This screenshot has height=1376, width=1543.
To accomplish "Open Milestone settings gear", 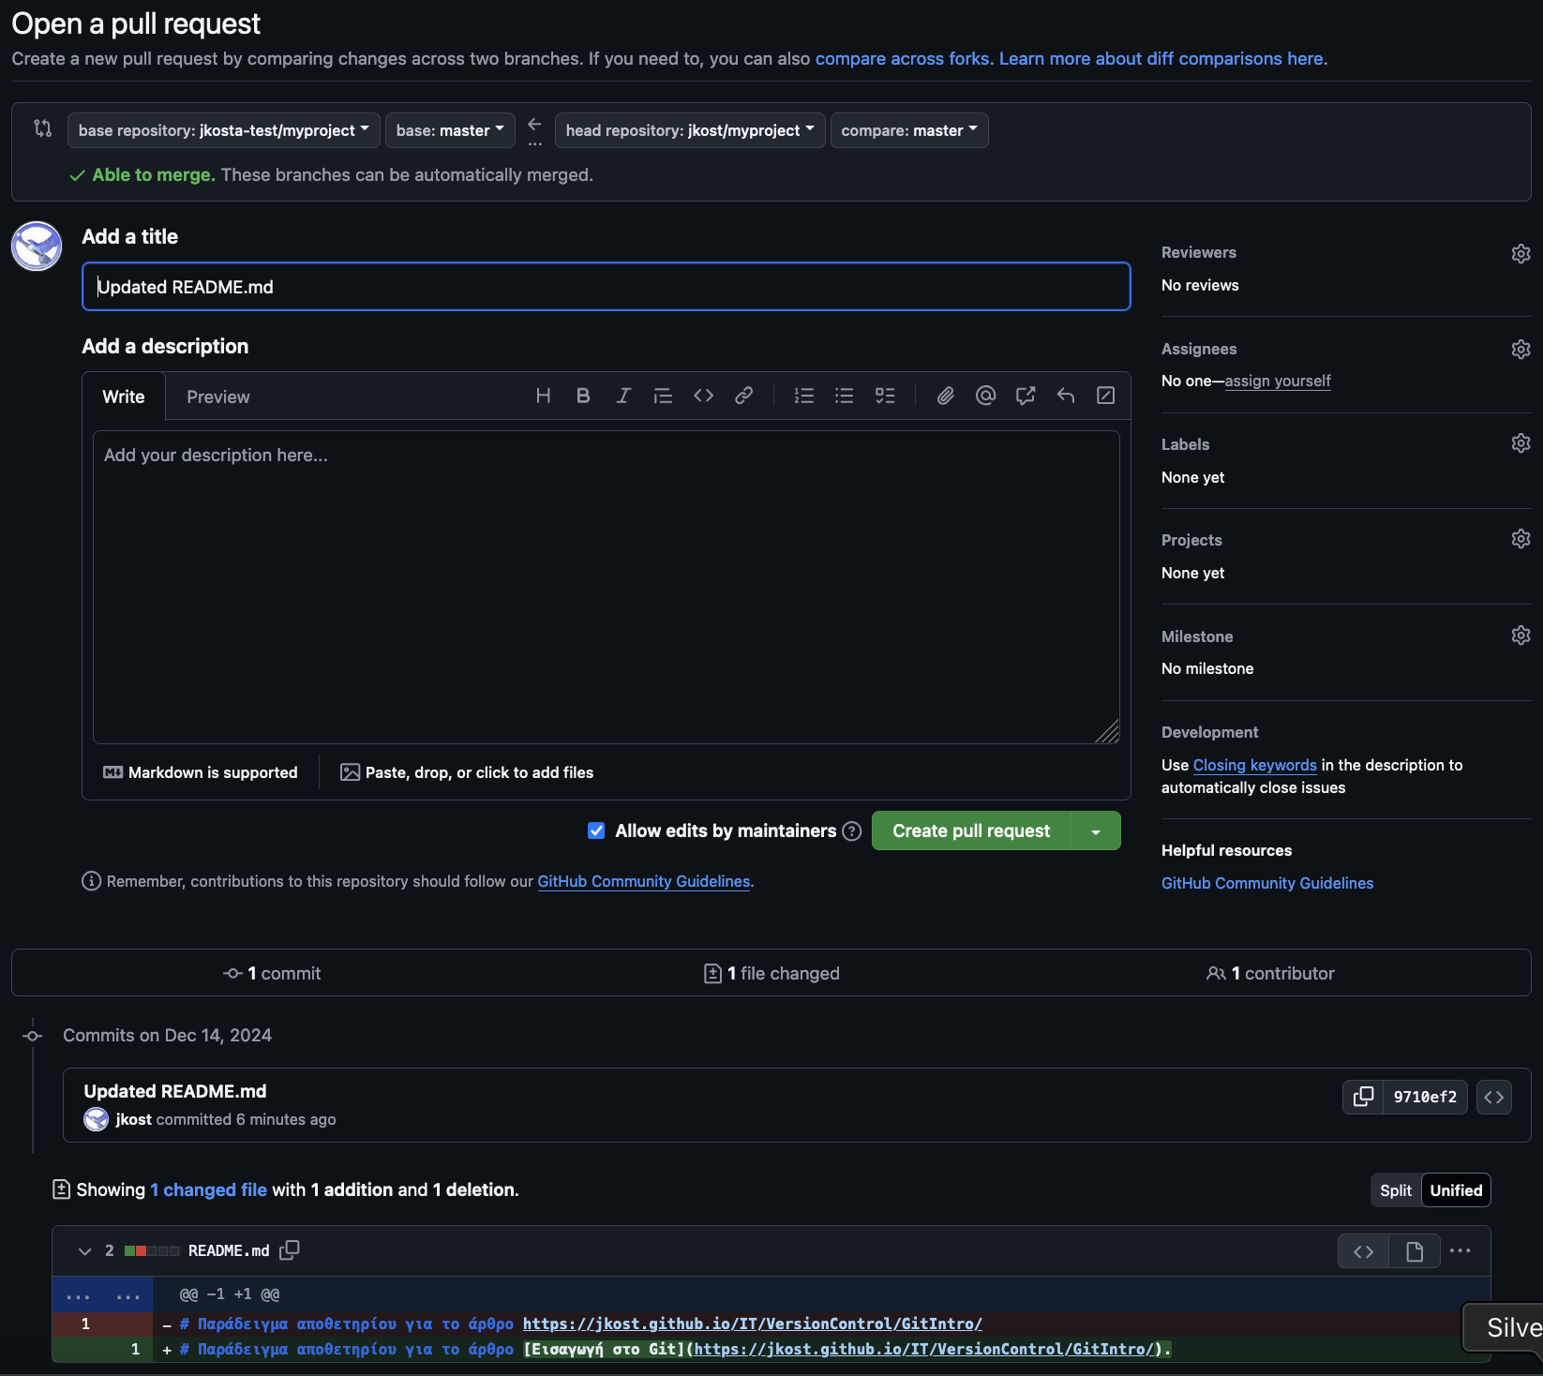I will (x=1521, y=636).
